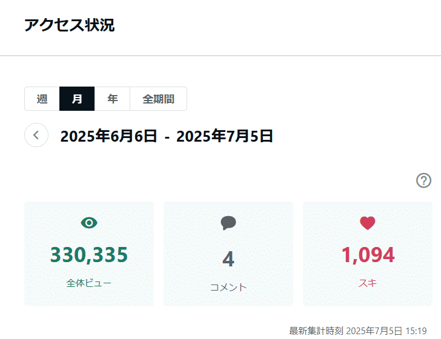This screenshot has width=441, height=339.
Task: Switch to the 年 (year) tab
Action: [x=112, y=99]
